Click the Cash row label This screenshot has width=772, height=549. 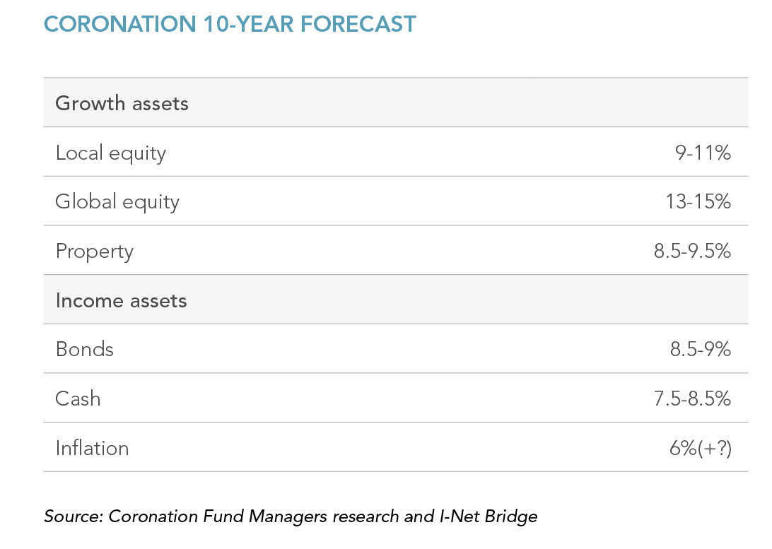point(78,399)
